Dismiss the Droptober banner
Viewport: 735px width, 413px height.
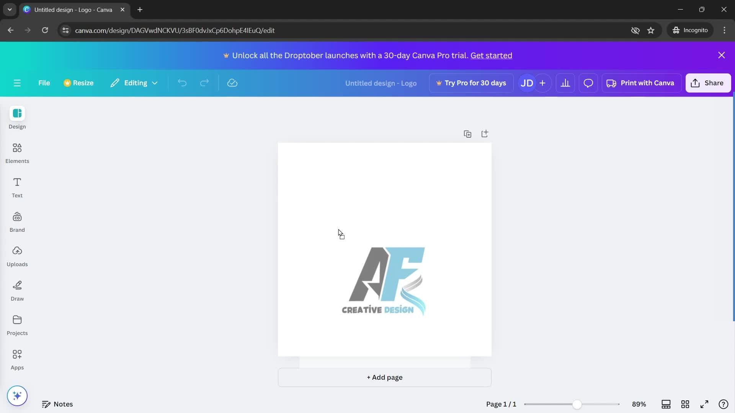721,55
